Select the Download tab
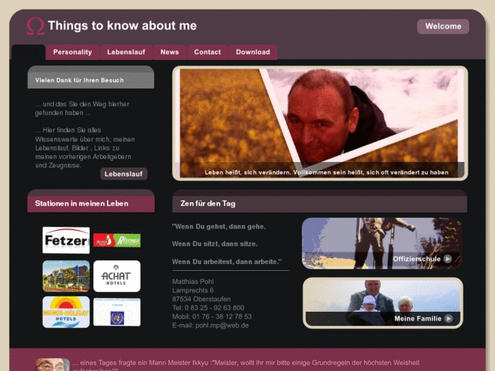Screen dimensions: 495x371 (x=253, y=52)
